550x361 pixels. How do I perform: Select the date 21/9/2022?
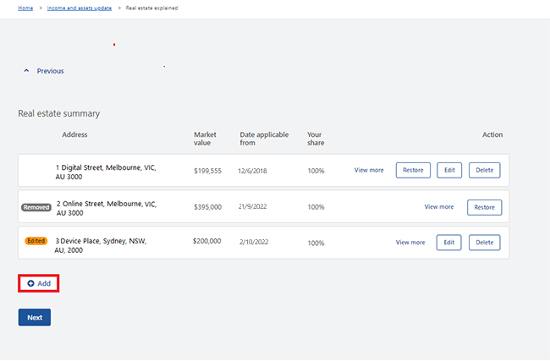click(x=252, y=207)
